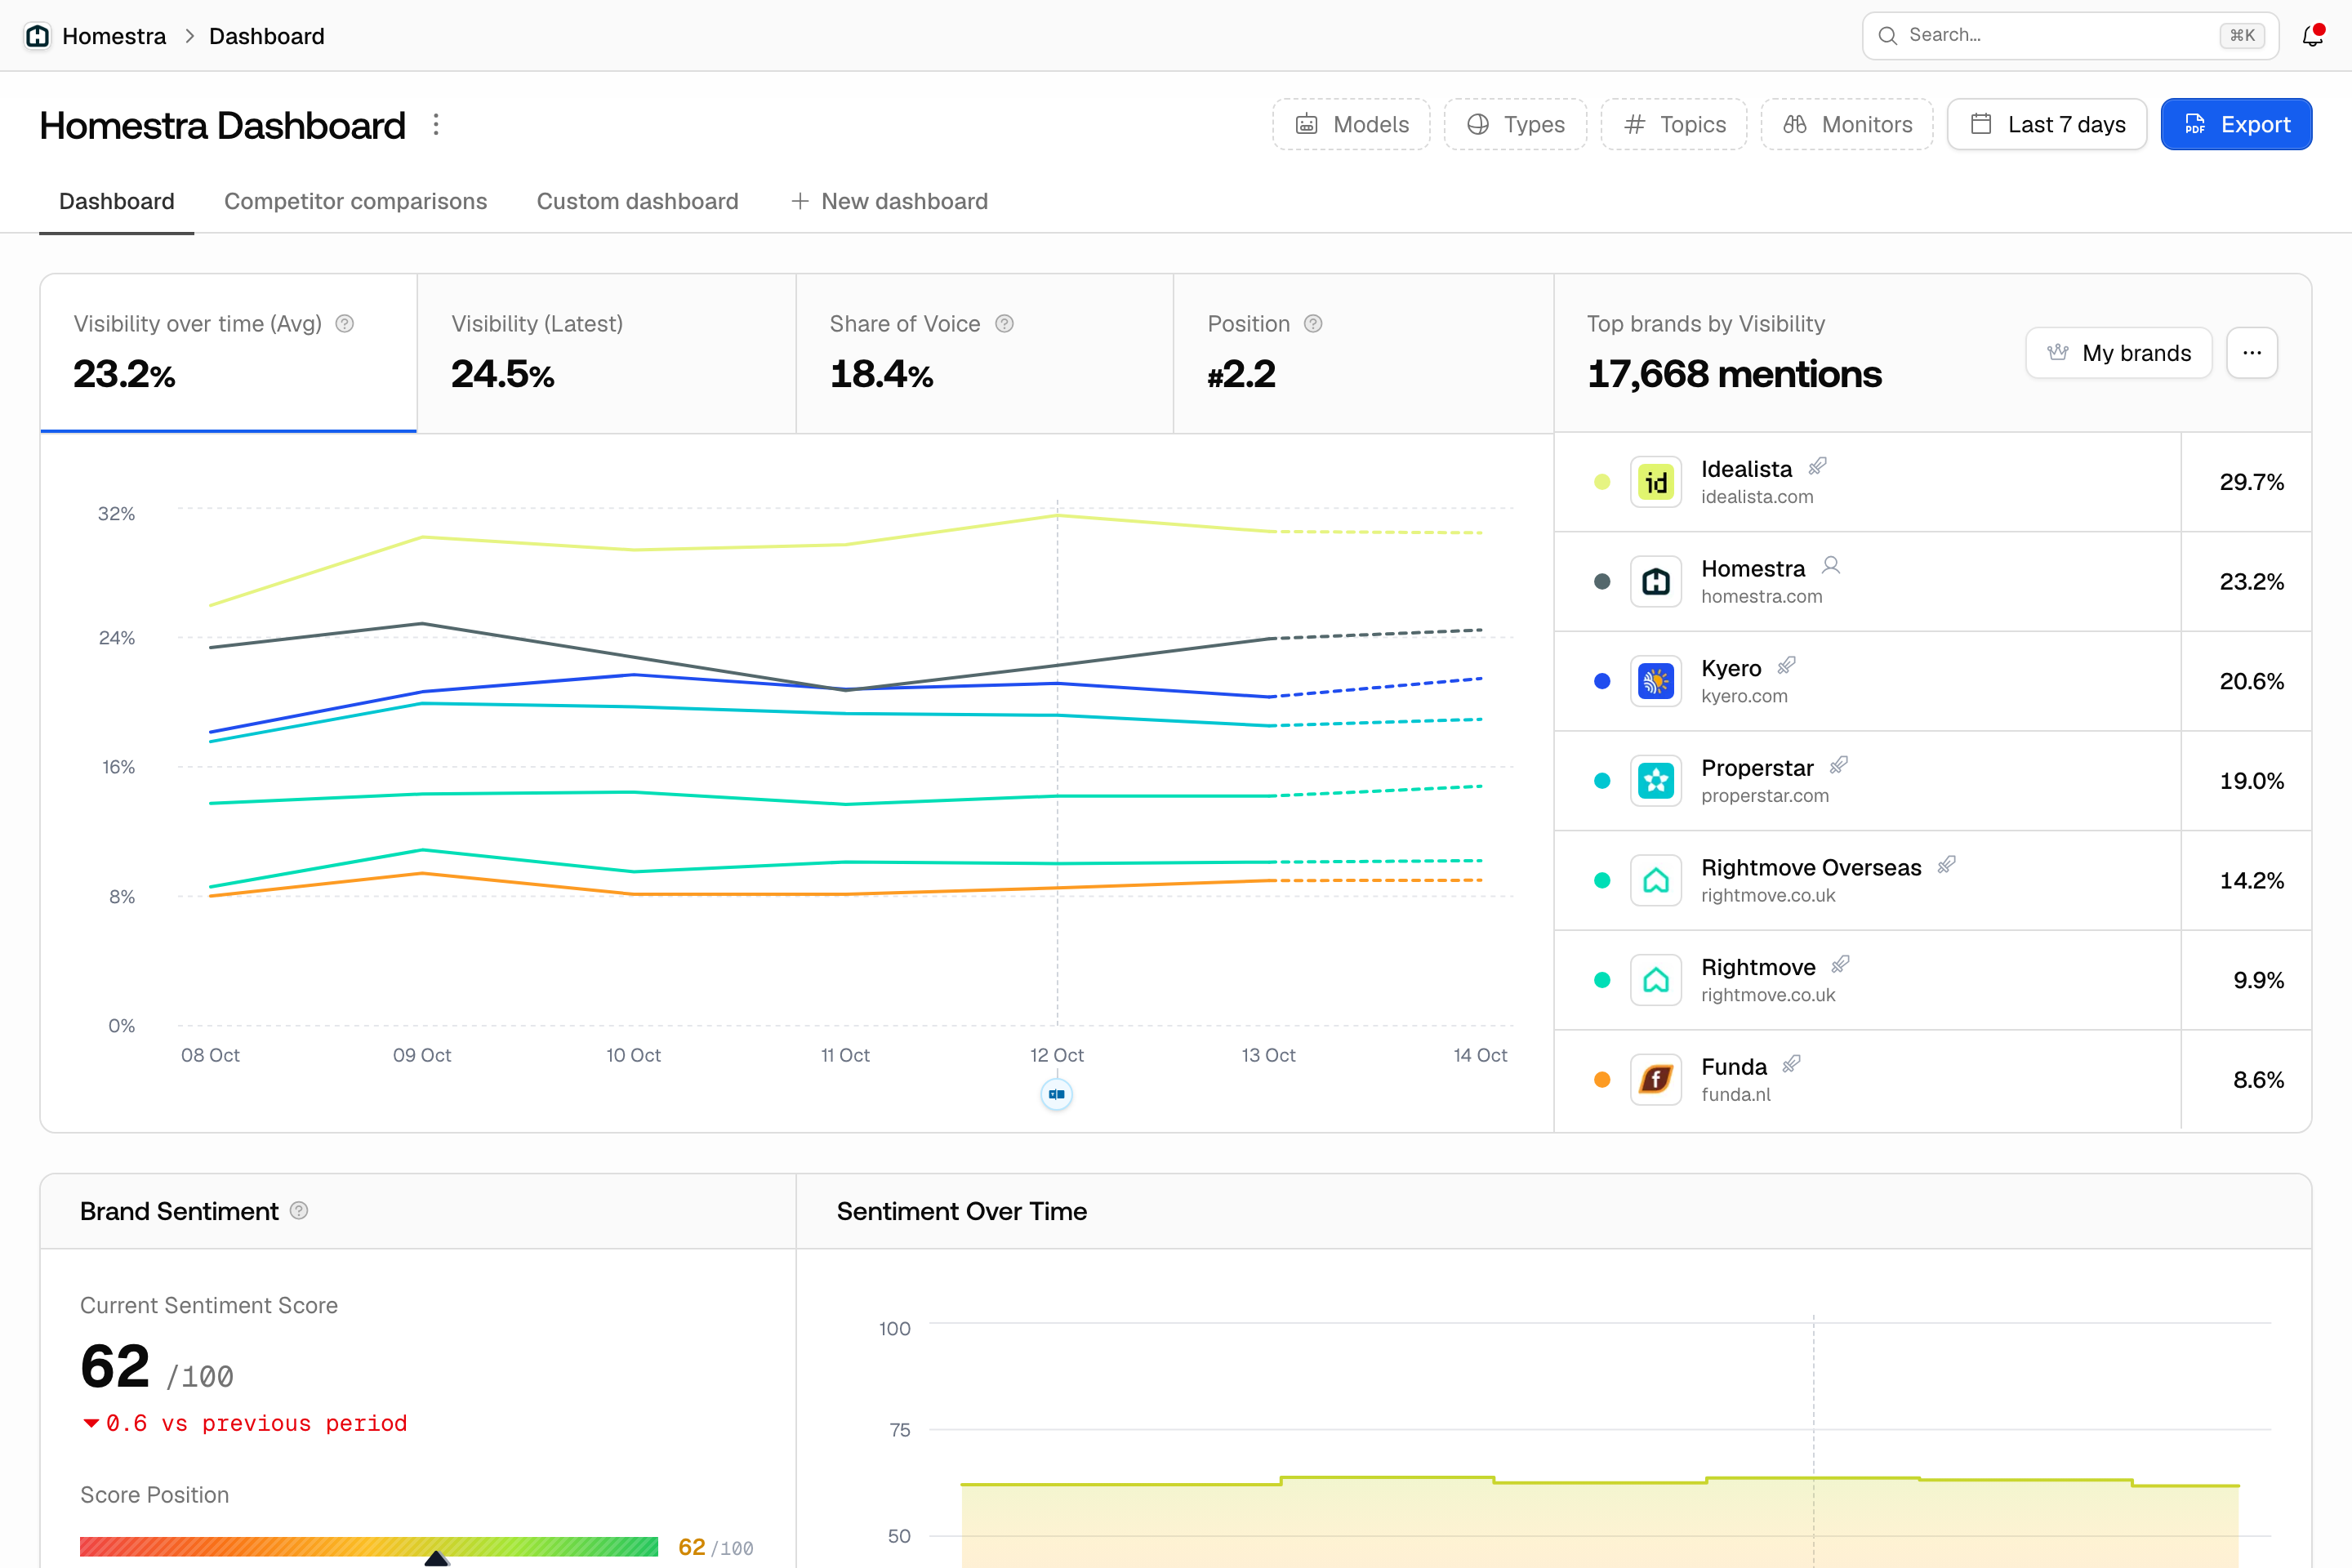This screenshot has width=2352, height=1568.
Task: Select the Visibility (Latest) metric card
Action: (x=606, y=353)
